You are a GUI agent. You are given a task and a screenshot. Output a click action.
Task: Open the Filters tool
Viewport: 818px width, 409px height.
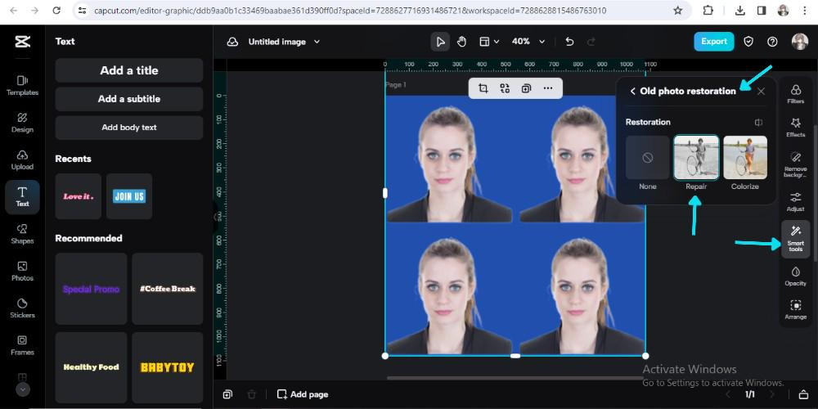point(796,94)
